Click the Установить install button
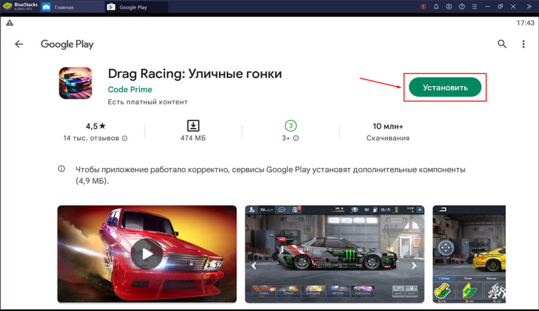This screenshot has width=539, height=311. (x=445, y=87)
